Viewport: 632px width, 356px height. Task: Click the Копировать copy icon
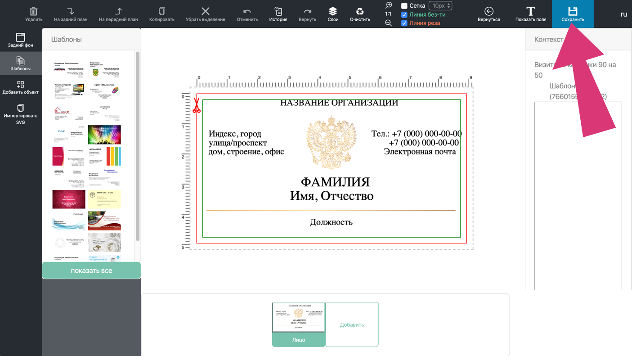(162, 11)
